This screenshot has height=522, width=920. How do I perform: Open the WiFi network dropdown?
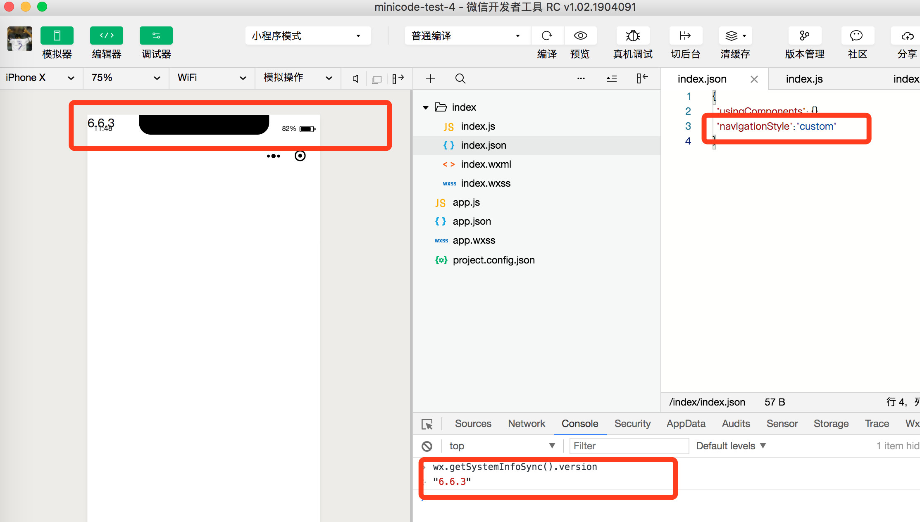212,78
